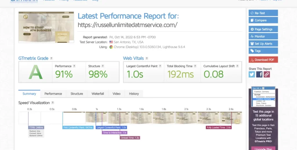
Task: Open help icon next to Structure score label
Action: [103, 66]
